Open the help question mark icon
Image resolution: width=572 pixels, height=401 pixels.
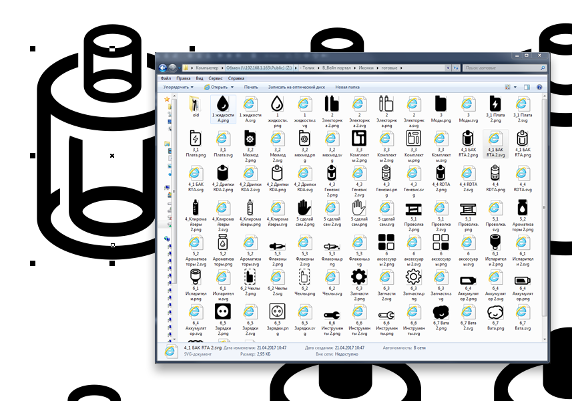coord(539,87)
